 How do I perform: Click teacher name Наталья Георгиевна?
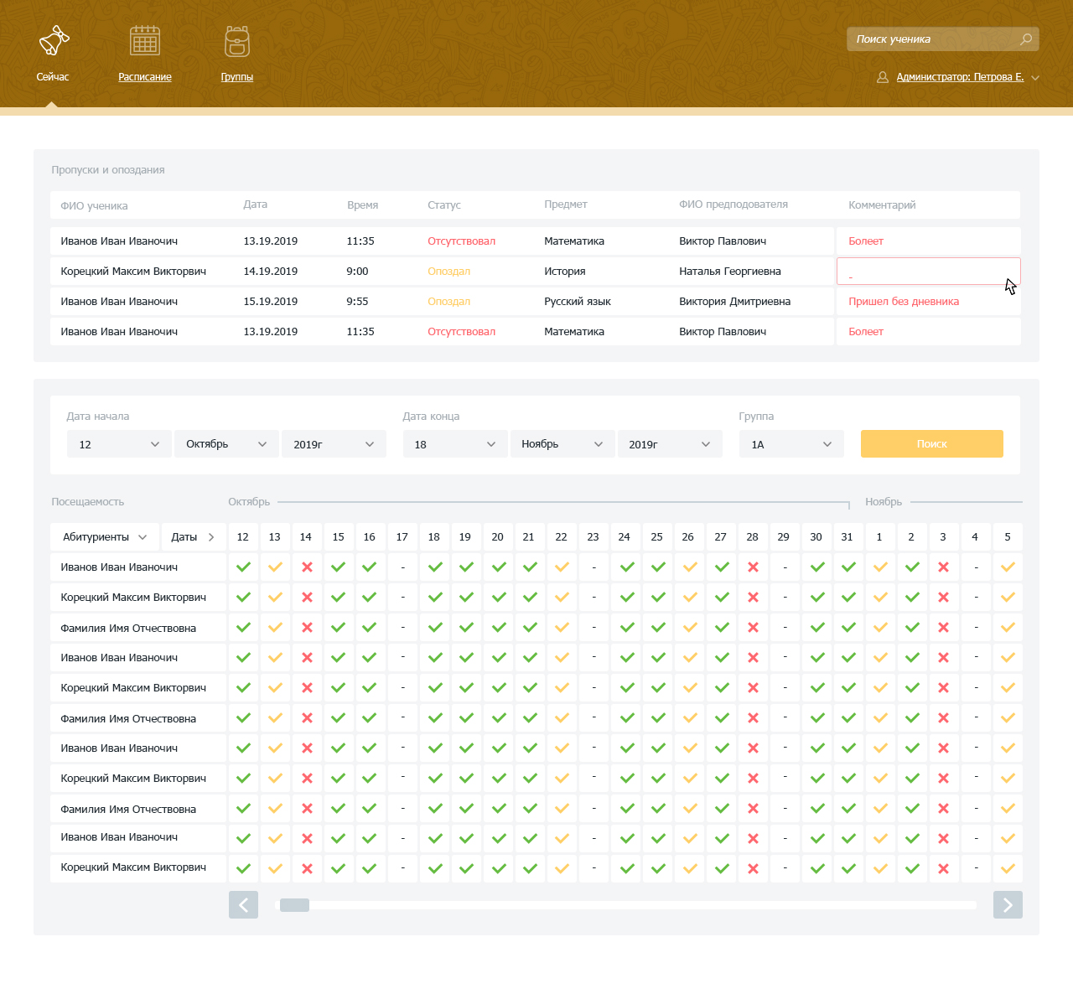coord(730,272)
